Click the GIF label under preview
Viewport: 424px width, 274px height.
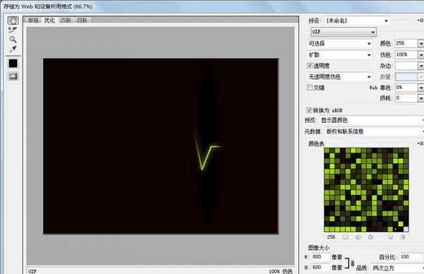[33, 271]
